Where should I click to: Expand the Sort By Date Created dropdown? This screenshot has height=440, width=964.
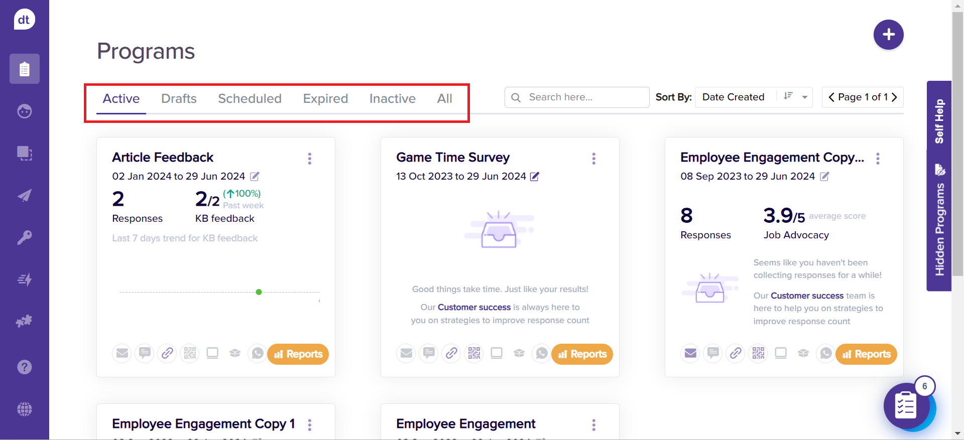[805, 97]
